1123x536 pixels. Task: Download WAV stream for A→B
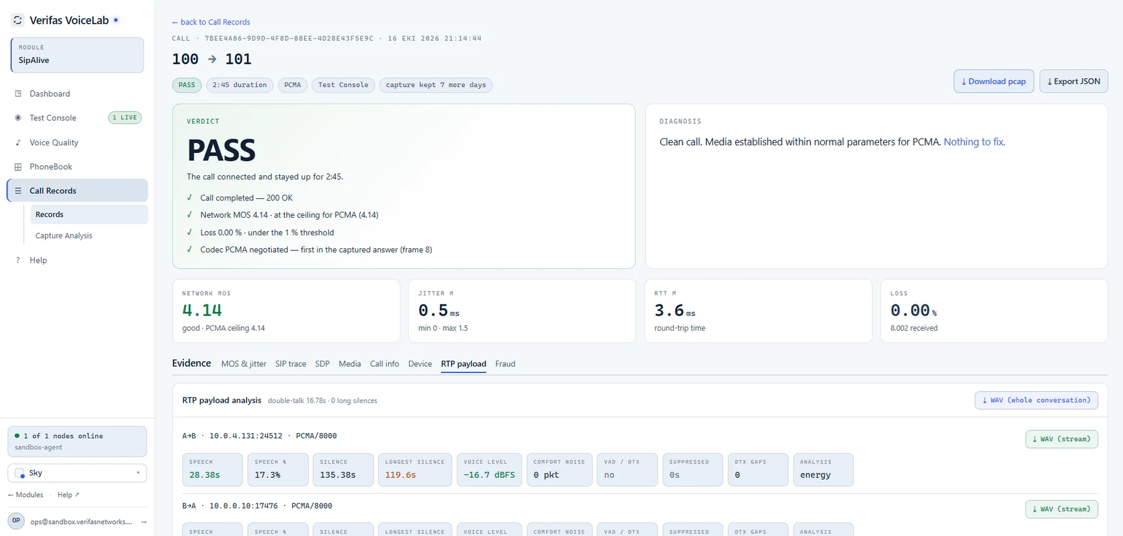[1061, 439]
